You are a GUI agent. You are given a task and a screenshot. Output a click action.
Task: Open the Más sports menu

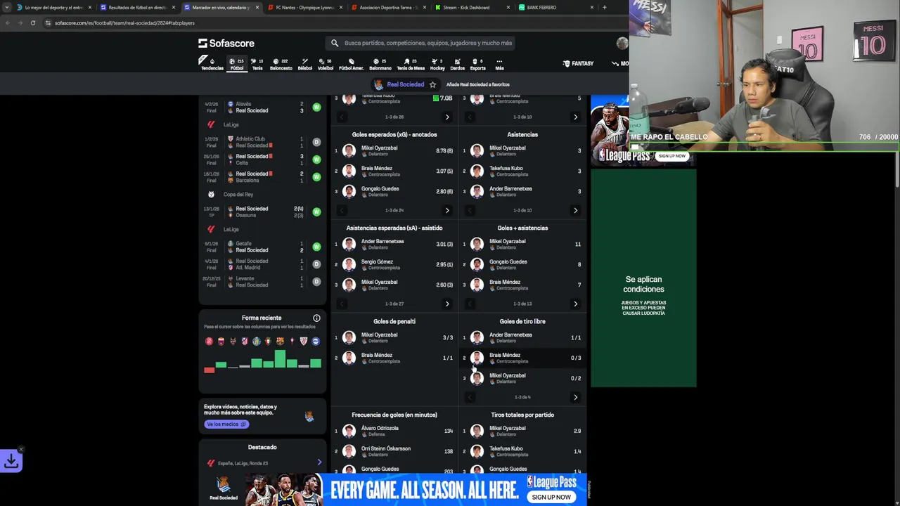[499, 64]
